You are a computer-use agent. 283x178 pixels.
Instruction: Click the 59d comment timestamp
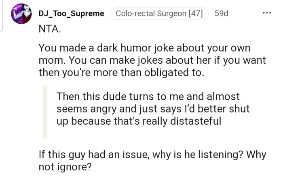coord(221,13)
